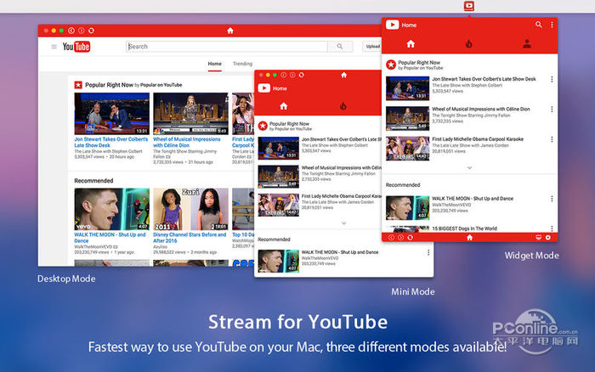This screenshot has width=595, height=372.
Task: Switch to the Trending tab in Desktop Mode
Action: click(242, 64)
